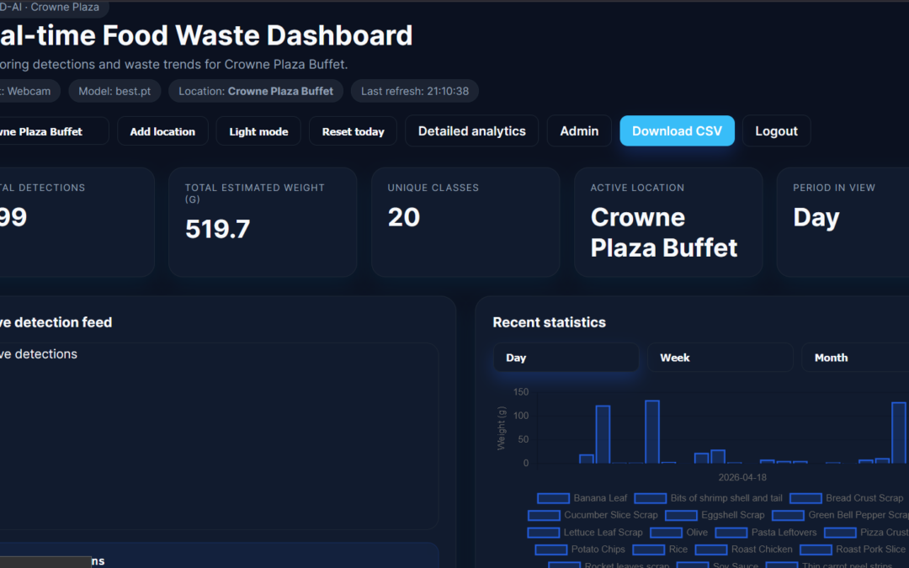The image size is (909, 568).
Task: Click the Reset today button
Action: click(x=353, y=131)
